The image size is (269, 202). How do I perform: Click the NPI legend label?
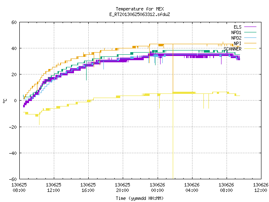237,43
